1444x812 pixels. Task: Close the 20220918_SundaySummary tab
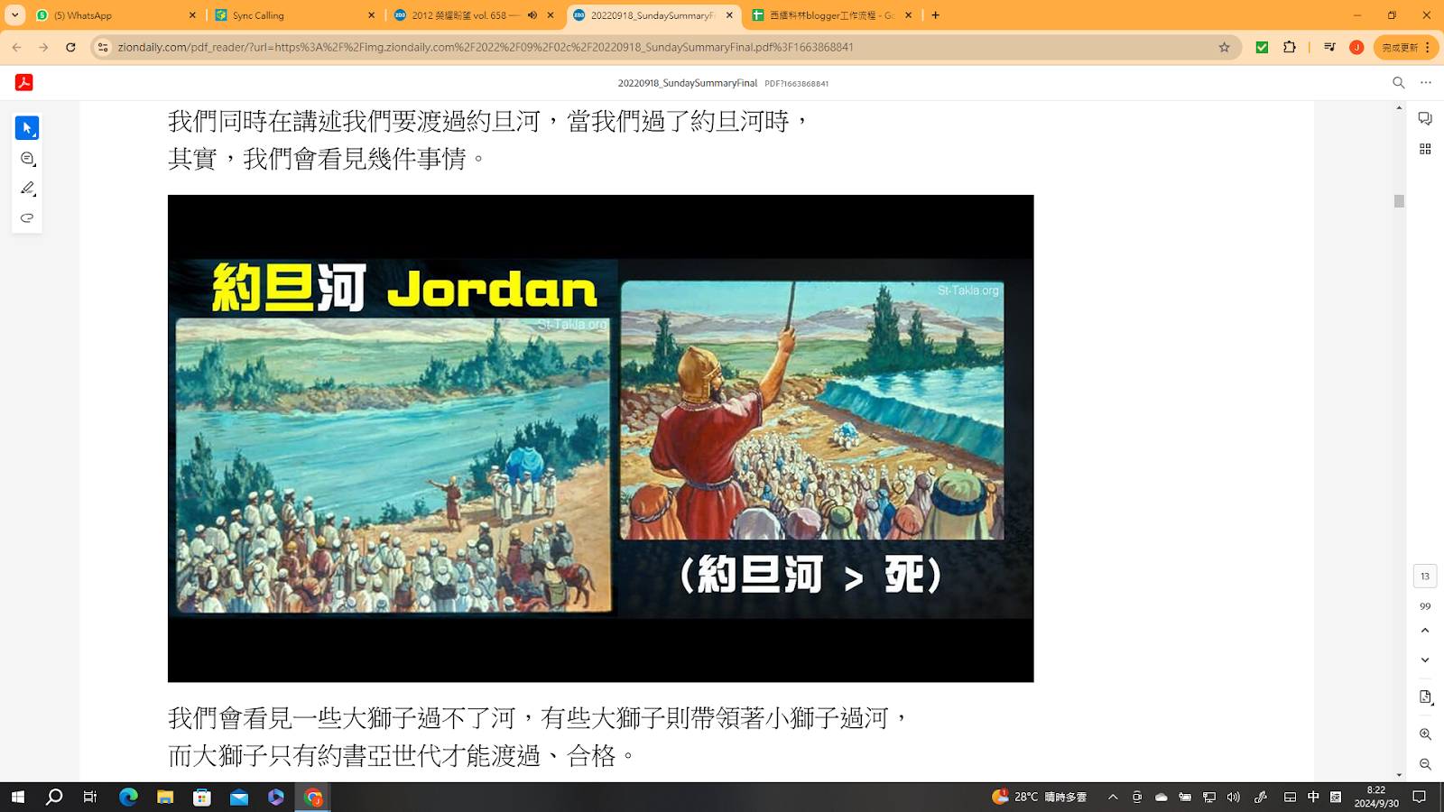pos(730,15)
